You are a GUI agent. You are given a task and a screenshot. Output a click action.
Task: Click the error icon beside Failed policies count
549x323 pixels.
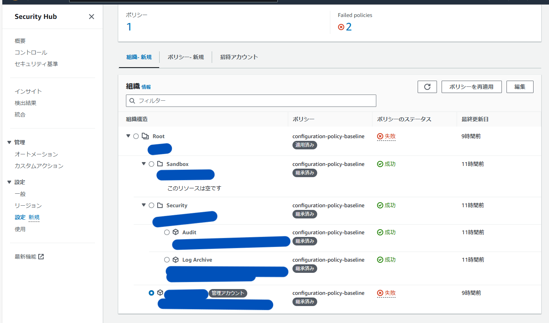point(341,27)
